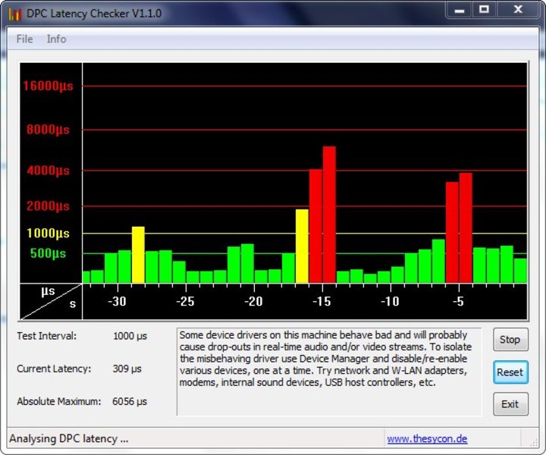
Task: Maximize the DPC Latency Checker window
Action: pyautogui.click(x=484, y=10)
